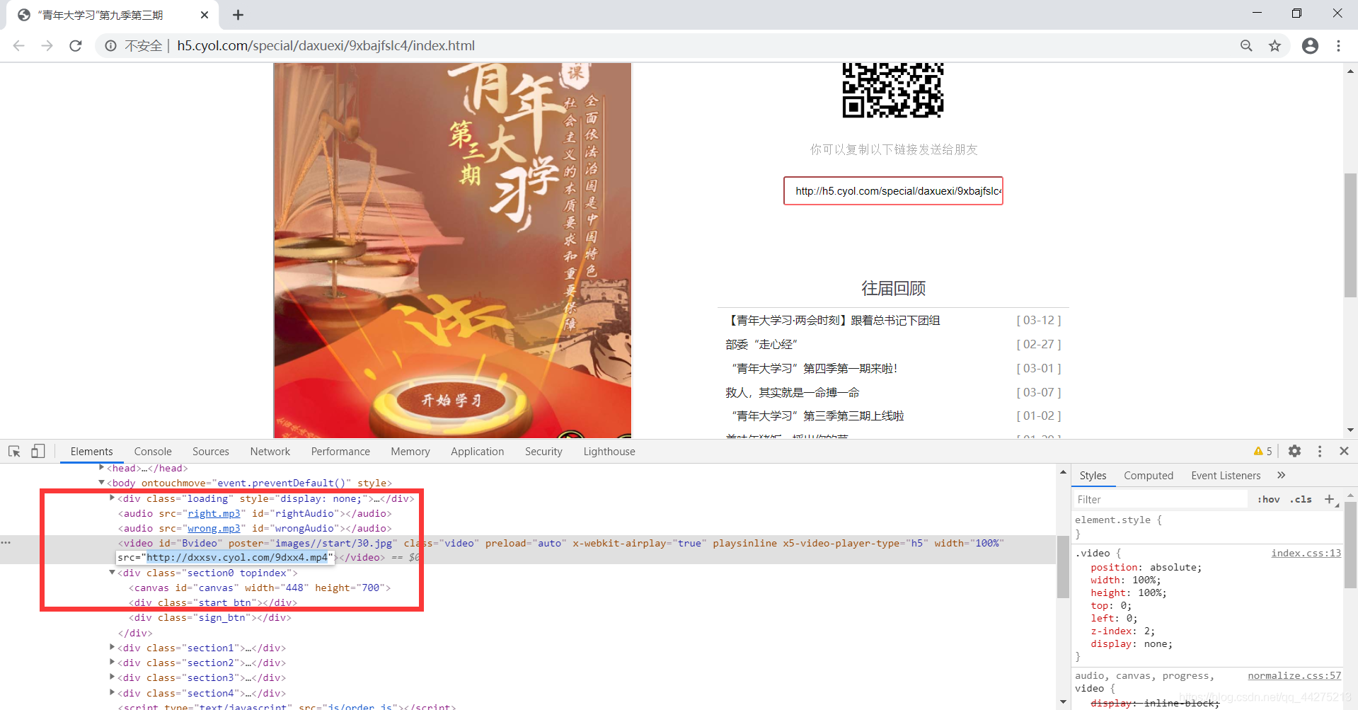Open the Performance tab
This screenshot has height=710, width=1358.
pos(340,452)
